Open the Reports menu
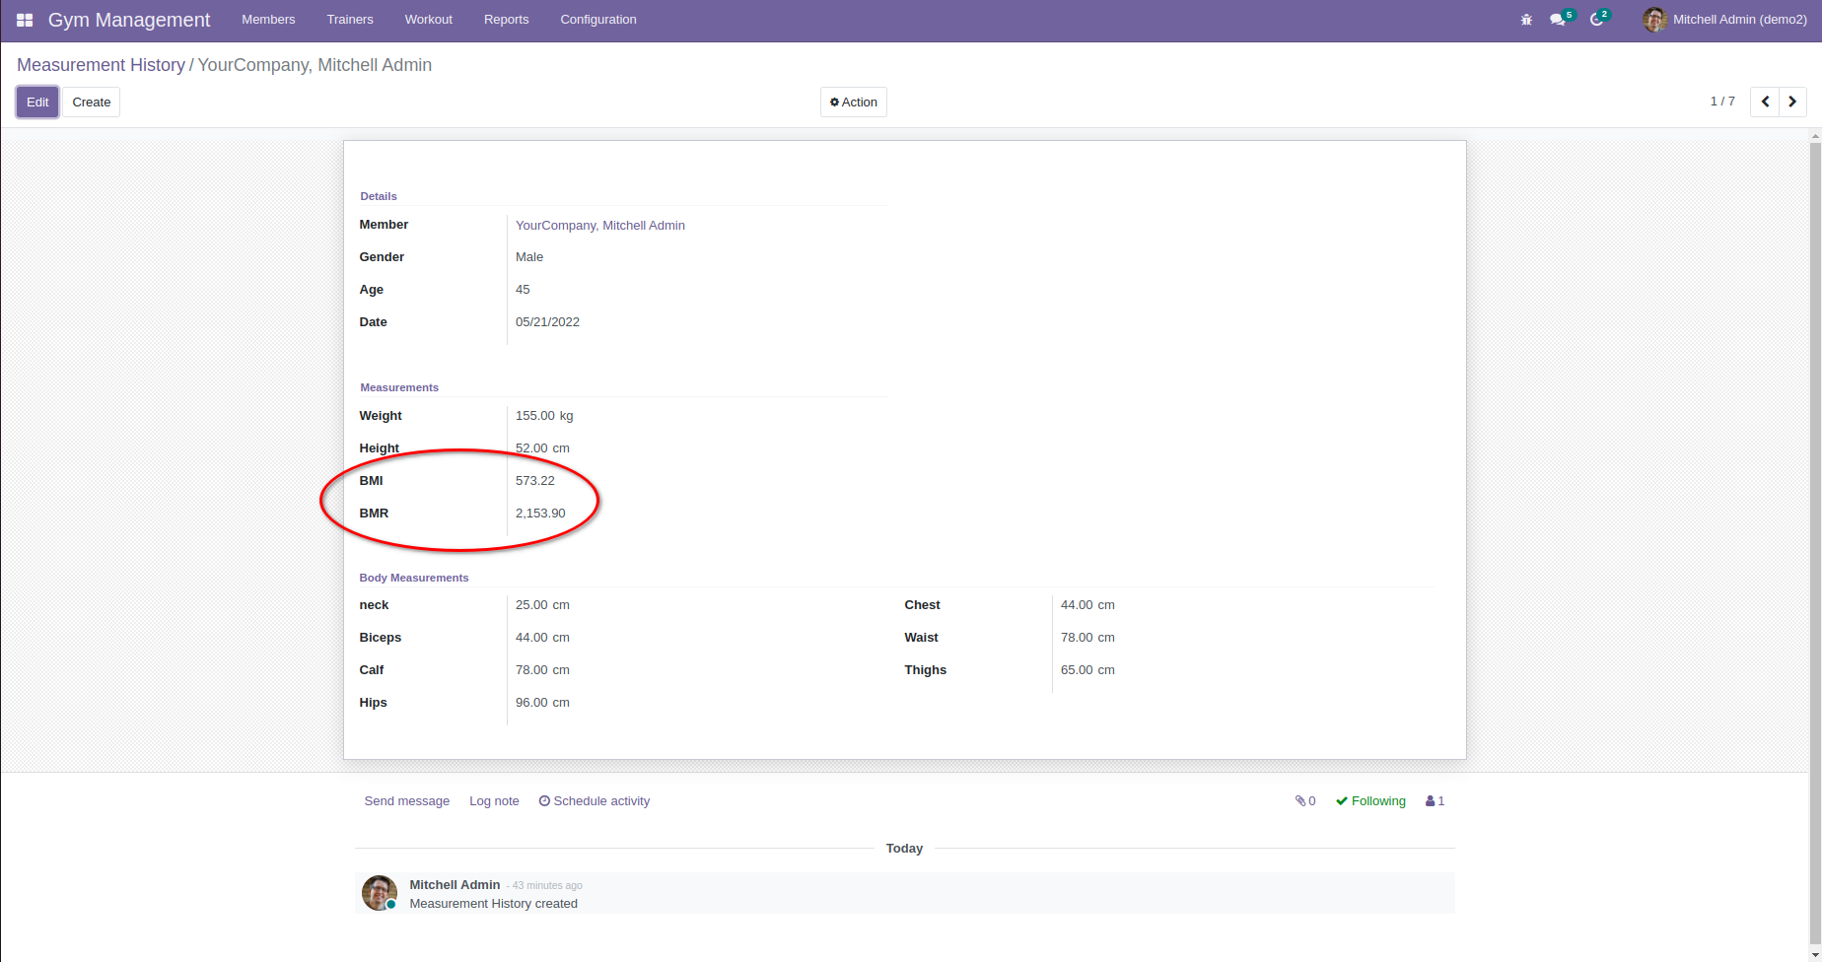This screenshot has height=962, width=1822. 507,20
